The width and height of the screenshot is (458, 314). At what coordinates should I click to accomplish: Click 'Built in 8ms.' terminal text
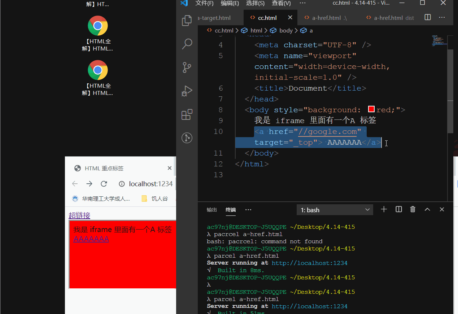point(241,270)
